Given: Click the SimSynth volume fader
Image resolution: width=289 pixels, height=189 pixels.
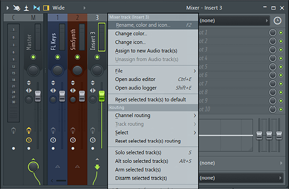Looking at the screenshot, I should (82, 96).
